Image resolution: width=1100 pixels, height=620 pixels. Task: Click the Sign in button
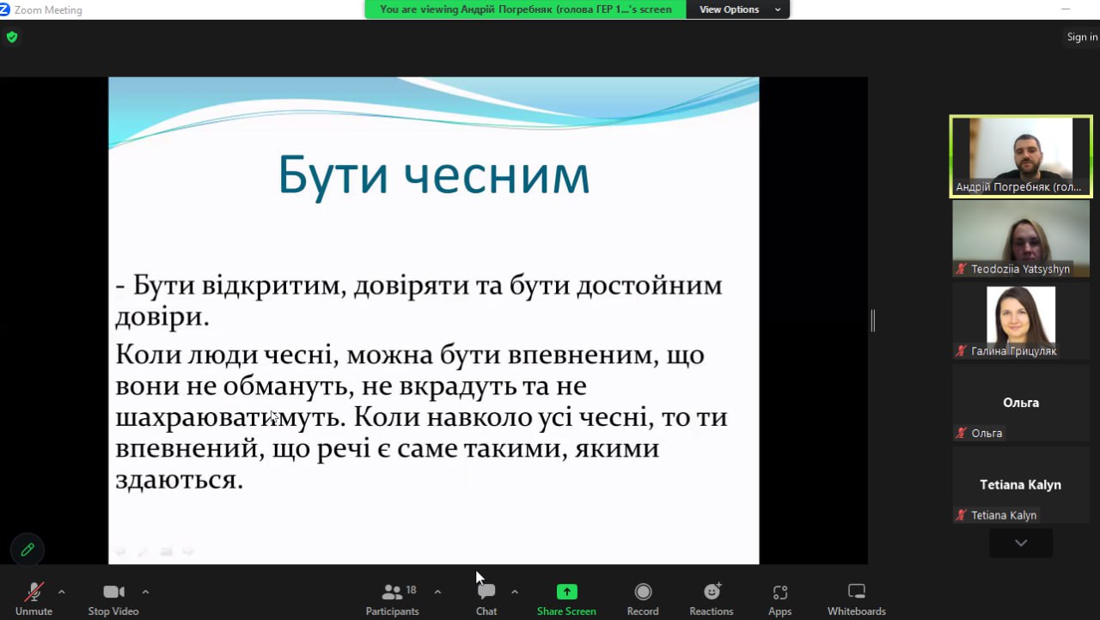tap(1082, 37)
